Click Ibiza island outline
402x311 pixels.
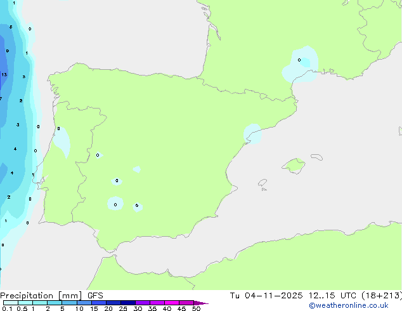click(x=263, y=183)
